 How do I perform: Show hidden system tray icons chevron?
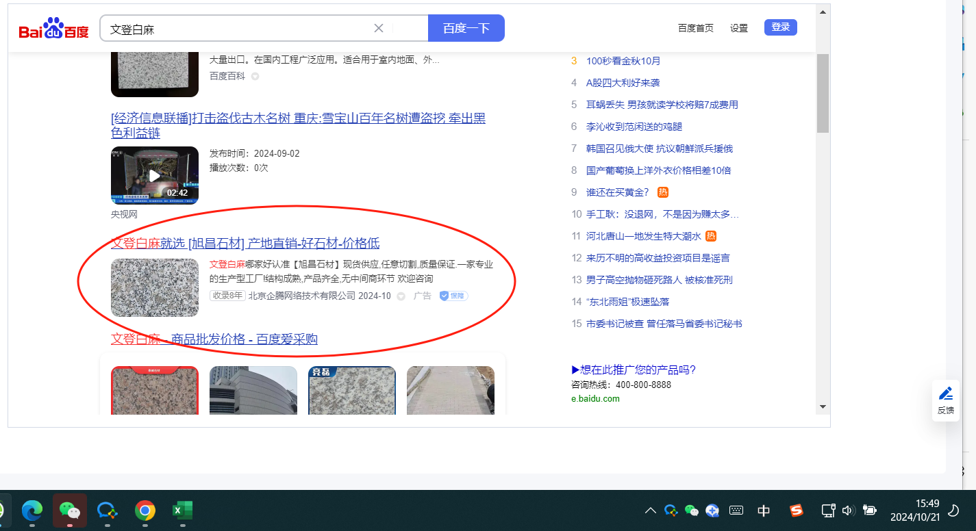[x=651, y=510]
